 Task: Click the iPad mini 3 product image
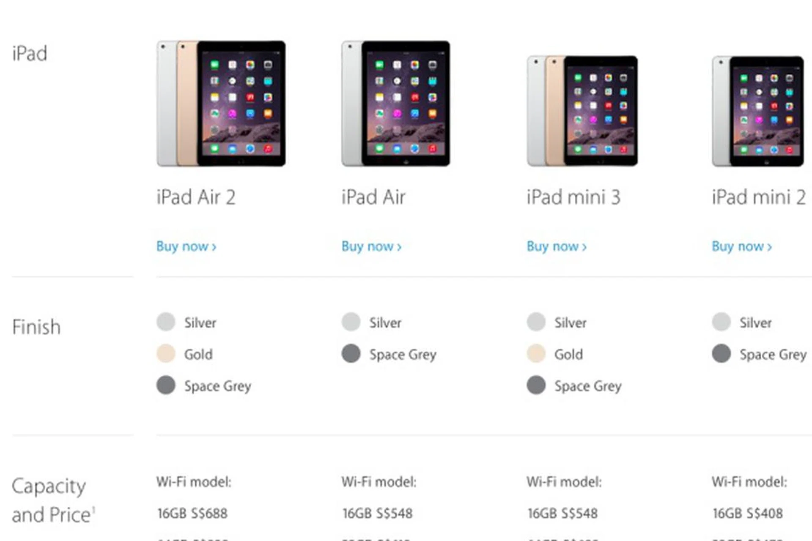[582, 111]
